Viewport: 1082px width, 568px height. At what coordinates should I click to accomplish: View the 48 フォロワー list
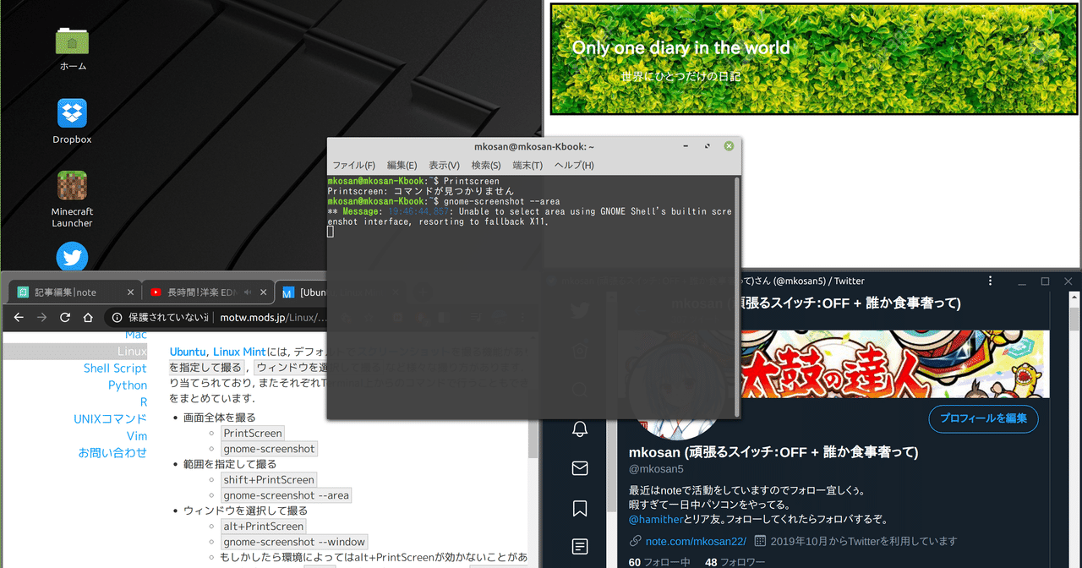735,562
